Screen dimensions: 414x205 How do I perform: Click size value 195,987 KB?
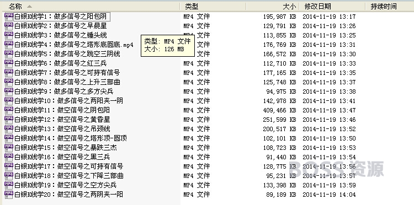pyautogui.click(x=280, y=17)
